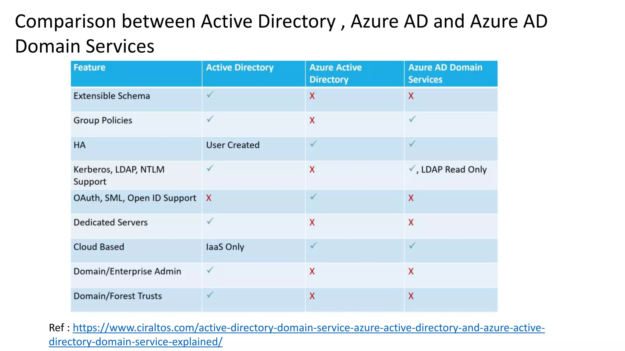Click the 'User Created' cell
Screen dimensions: 625x351
pyautogui.click(x=233, y=145)
